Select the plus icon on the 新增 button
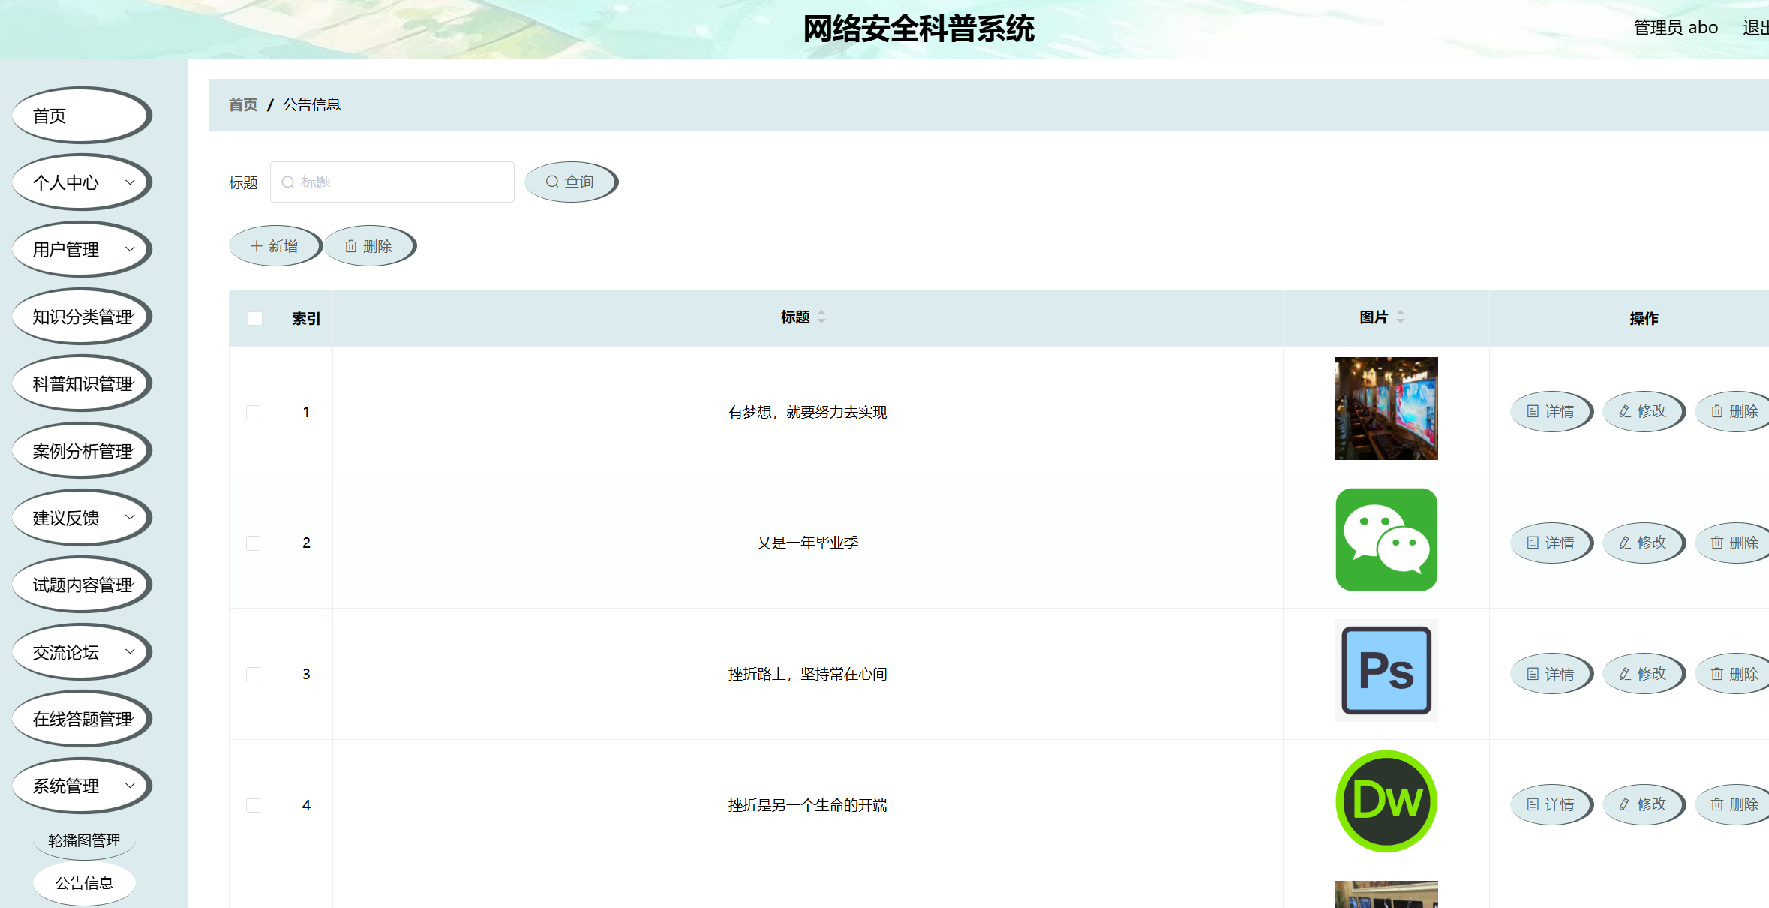This screenshot has width=1769, height=908. click(x=255, y=245)
